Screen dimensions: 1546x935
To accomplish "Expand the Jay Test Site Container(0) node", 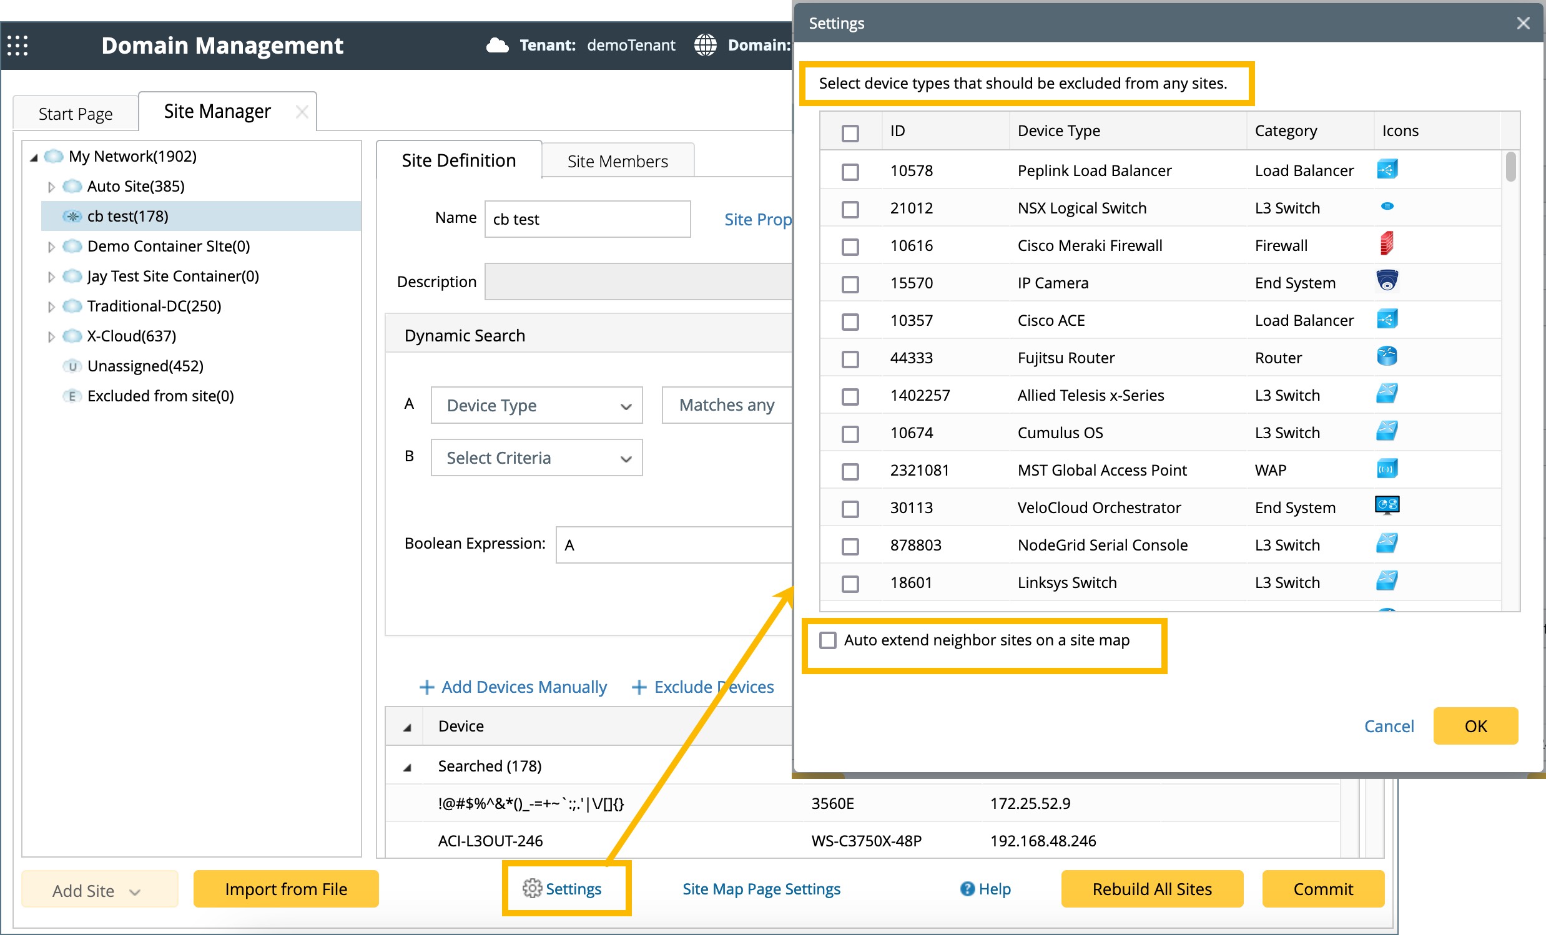I will tap(51, 277).
